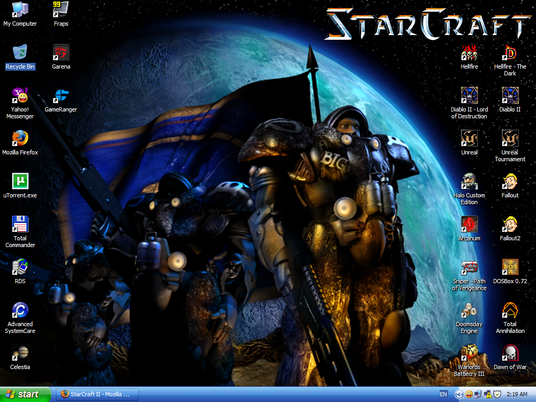
Task: Click the network connection tray icon
Action: coord(478,395)
